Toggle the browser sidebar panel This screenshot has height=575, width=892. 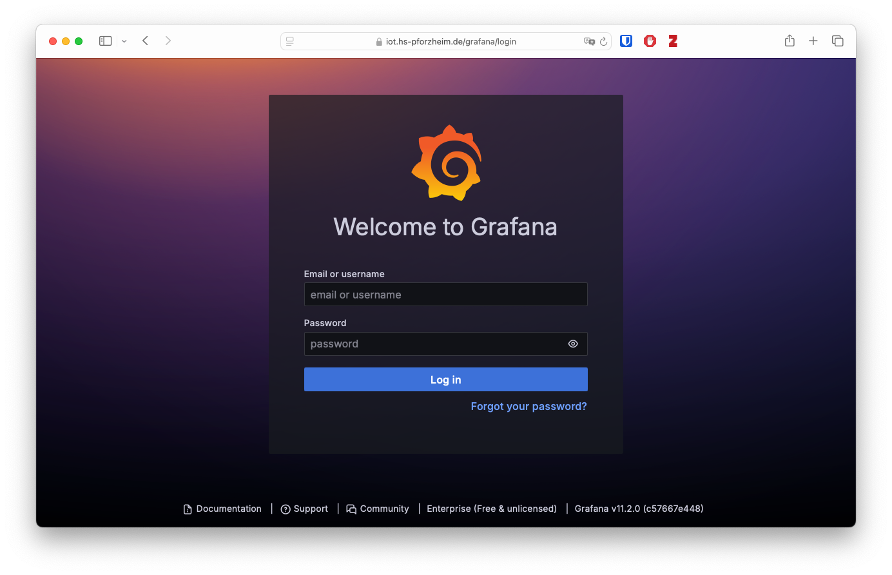pos(104,40)
